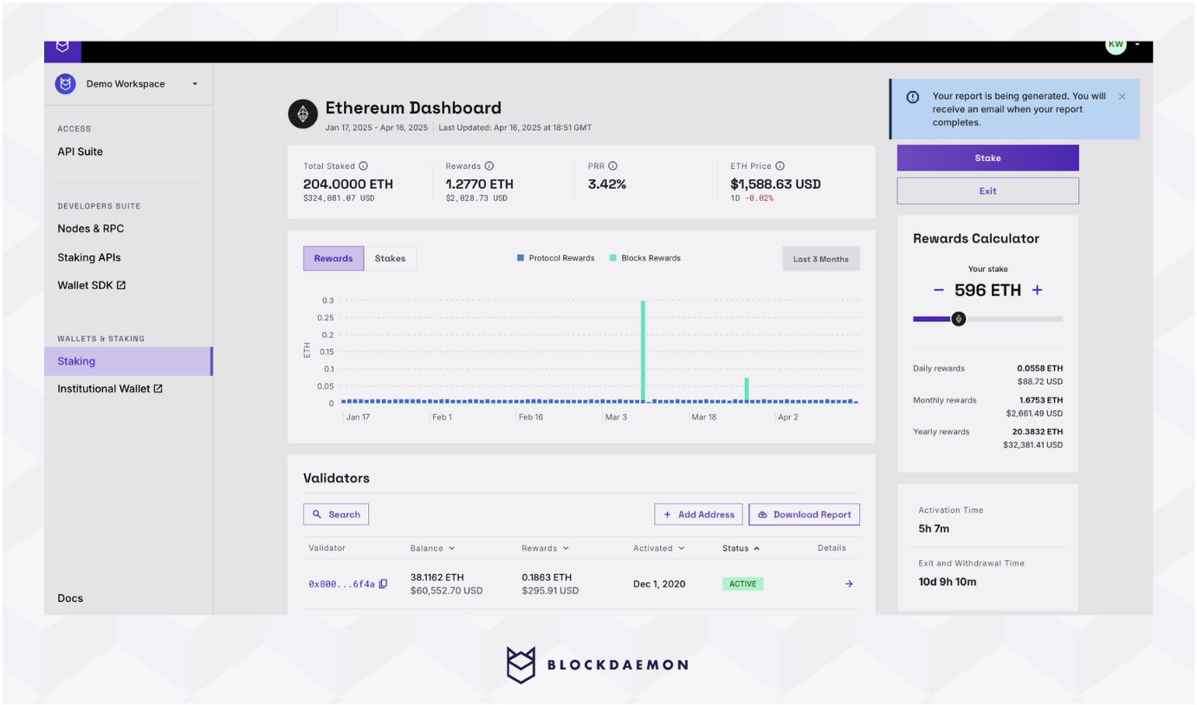1197x705 pixels.
Task: Open details arrow for validator row
Action: pyautogui.click(x=849, y=584)
